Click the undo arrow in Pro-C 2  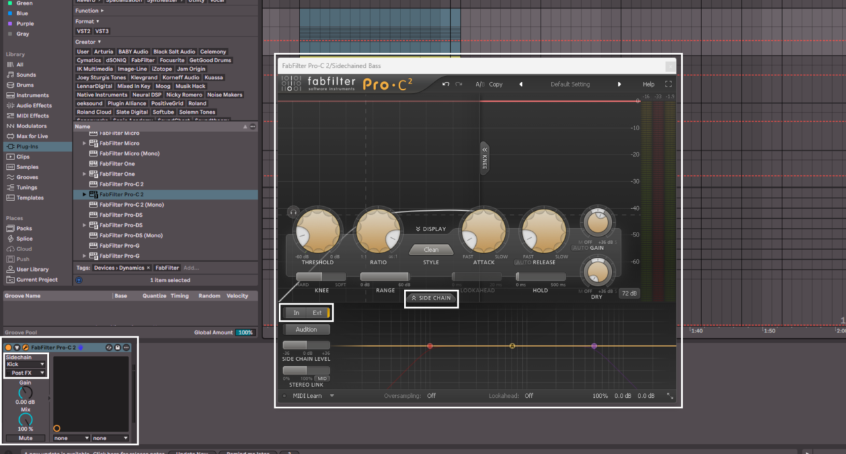pyautogui.click(x=446, y=85)
